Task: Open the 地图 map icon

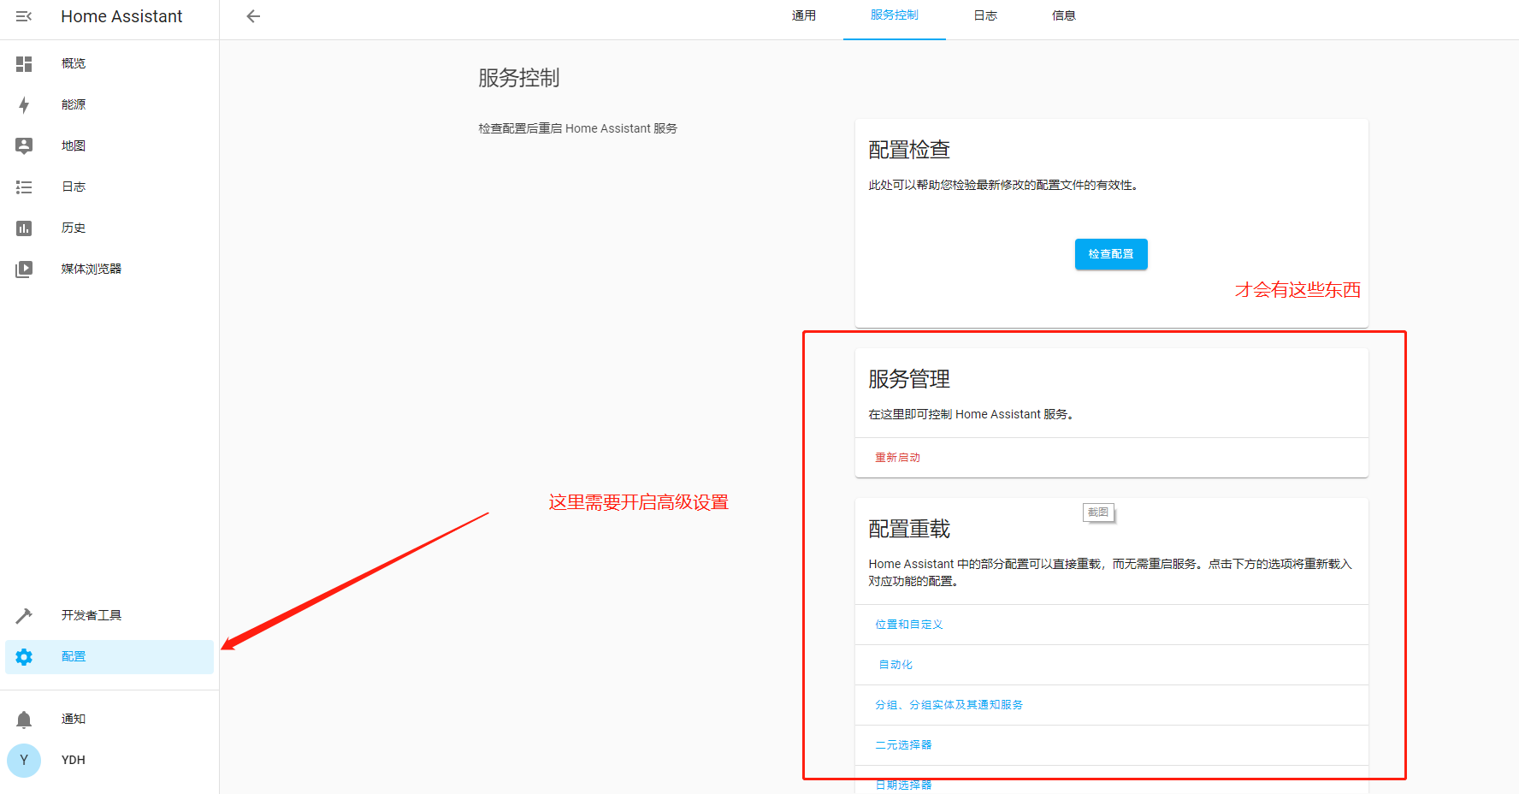Action: point(24,146)
